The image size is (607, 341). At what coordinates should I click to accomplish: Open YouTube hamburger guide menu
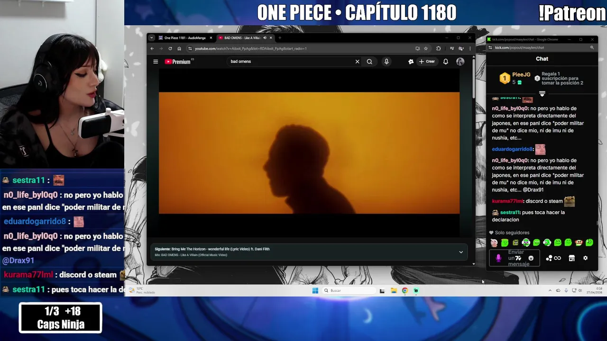[x=156, y=62]
